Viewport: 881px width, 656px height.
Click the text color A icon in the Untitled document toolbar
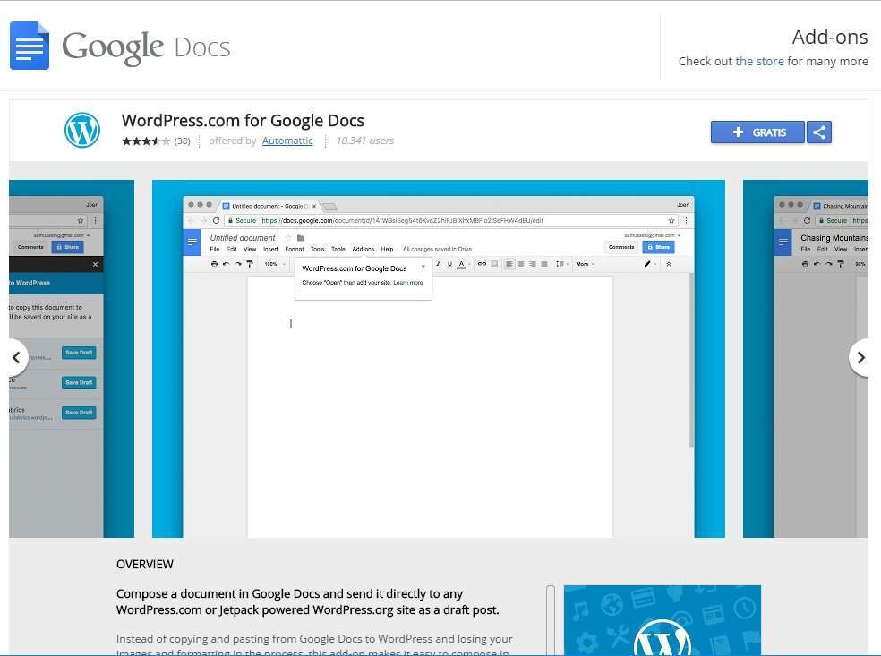pyautogui.click(x=461, y=264)
